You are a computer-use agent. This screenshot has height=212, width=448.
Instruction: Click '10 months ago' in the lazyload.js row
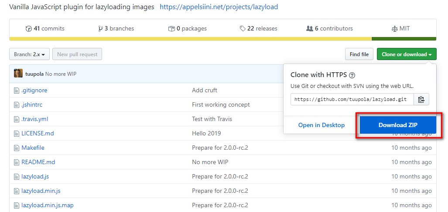411,176
